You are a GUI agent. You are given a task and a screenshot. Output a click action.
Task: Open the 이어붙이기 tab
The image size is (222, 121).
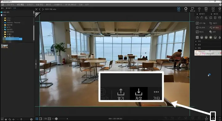coord(58,5)
